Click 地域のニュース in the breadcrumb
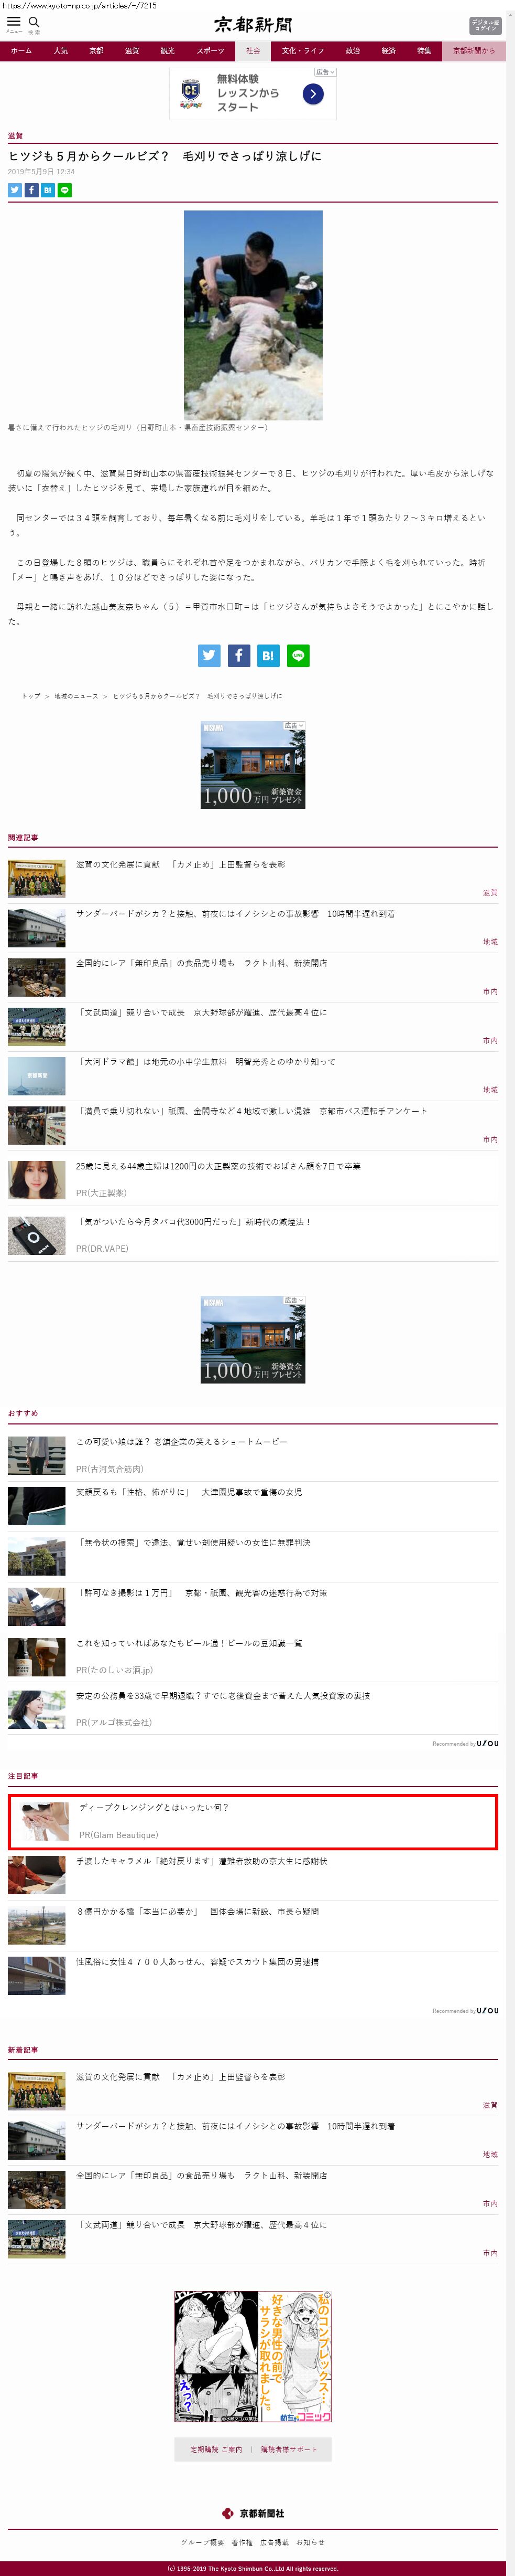515x2576 pixels. point(74,696)
